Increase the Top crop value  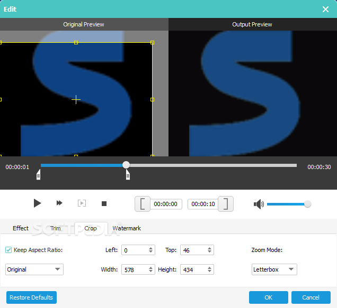[209, 248]
